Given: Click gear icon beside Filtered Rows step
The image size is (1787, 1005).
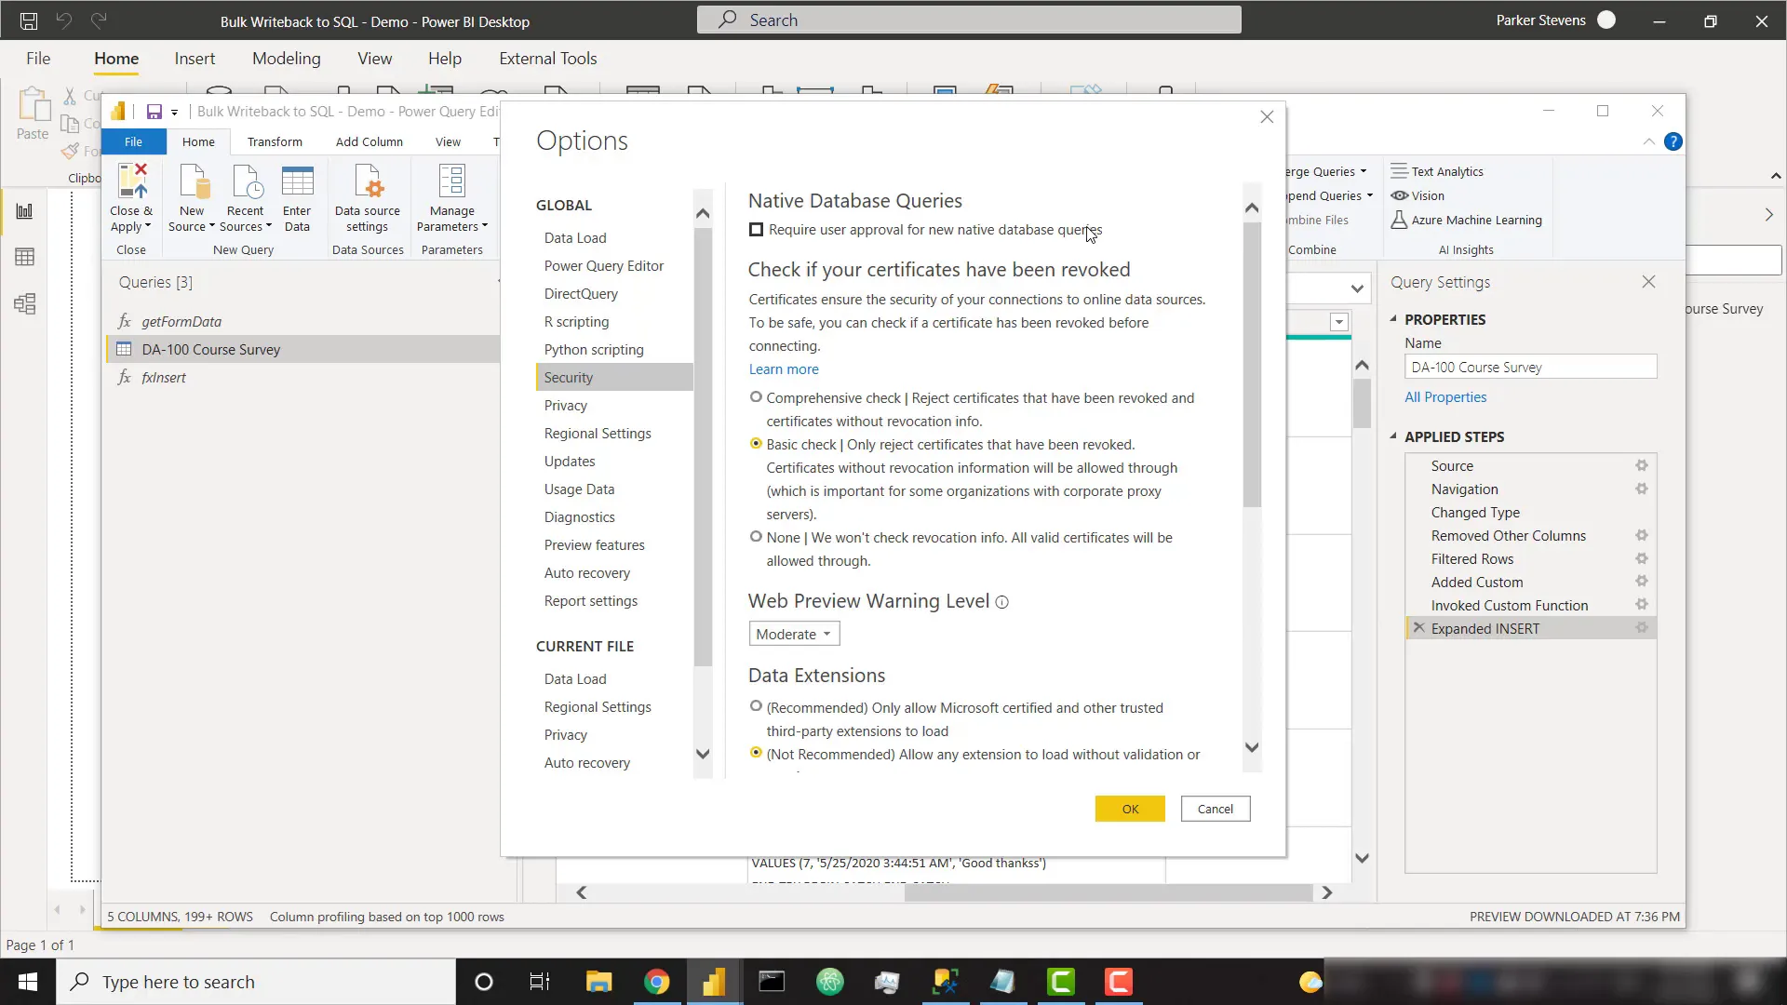Looking at the screenshot, I should [x=1642, y=558].
